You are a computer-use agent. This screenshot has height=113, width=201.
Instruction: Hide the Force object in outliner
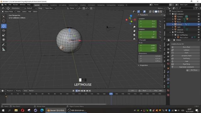point(198,22)
